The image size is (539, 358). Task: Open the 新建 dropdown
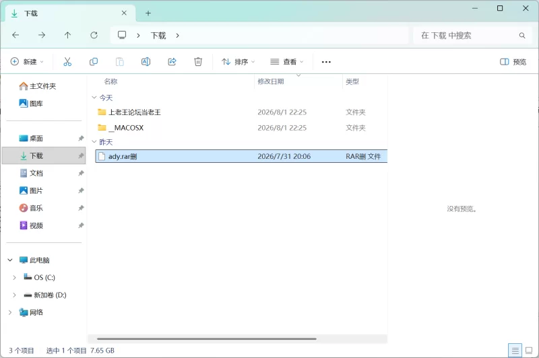coord(27,62)
